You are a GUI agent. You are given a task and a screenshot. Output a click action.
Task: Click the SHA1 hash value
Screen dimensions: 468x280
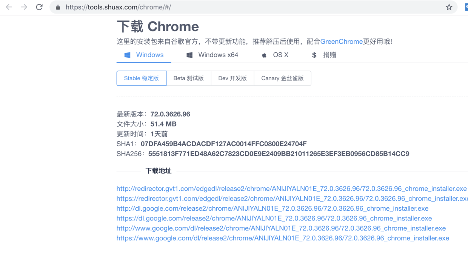224,144
